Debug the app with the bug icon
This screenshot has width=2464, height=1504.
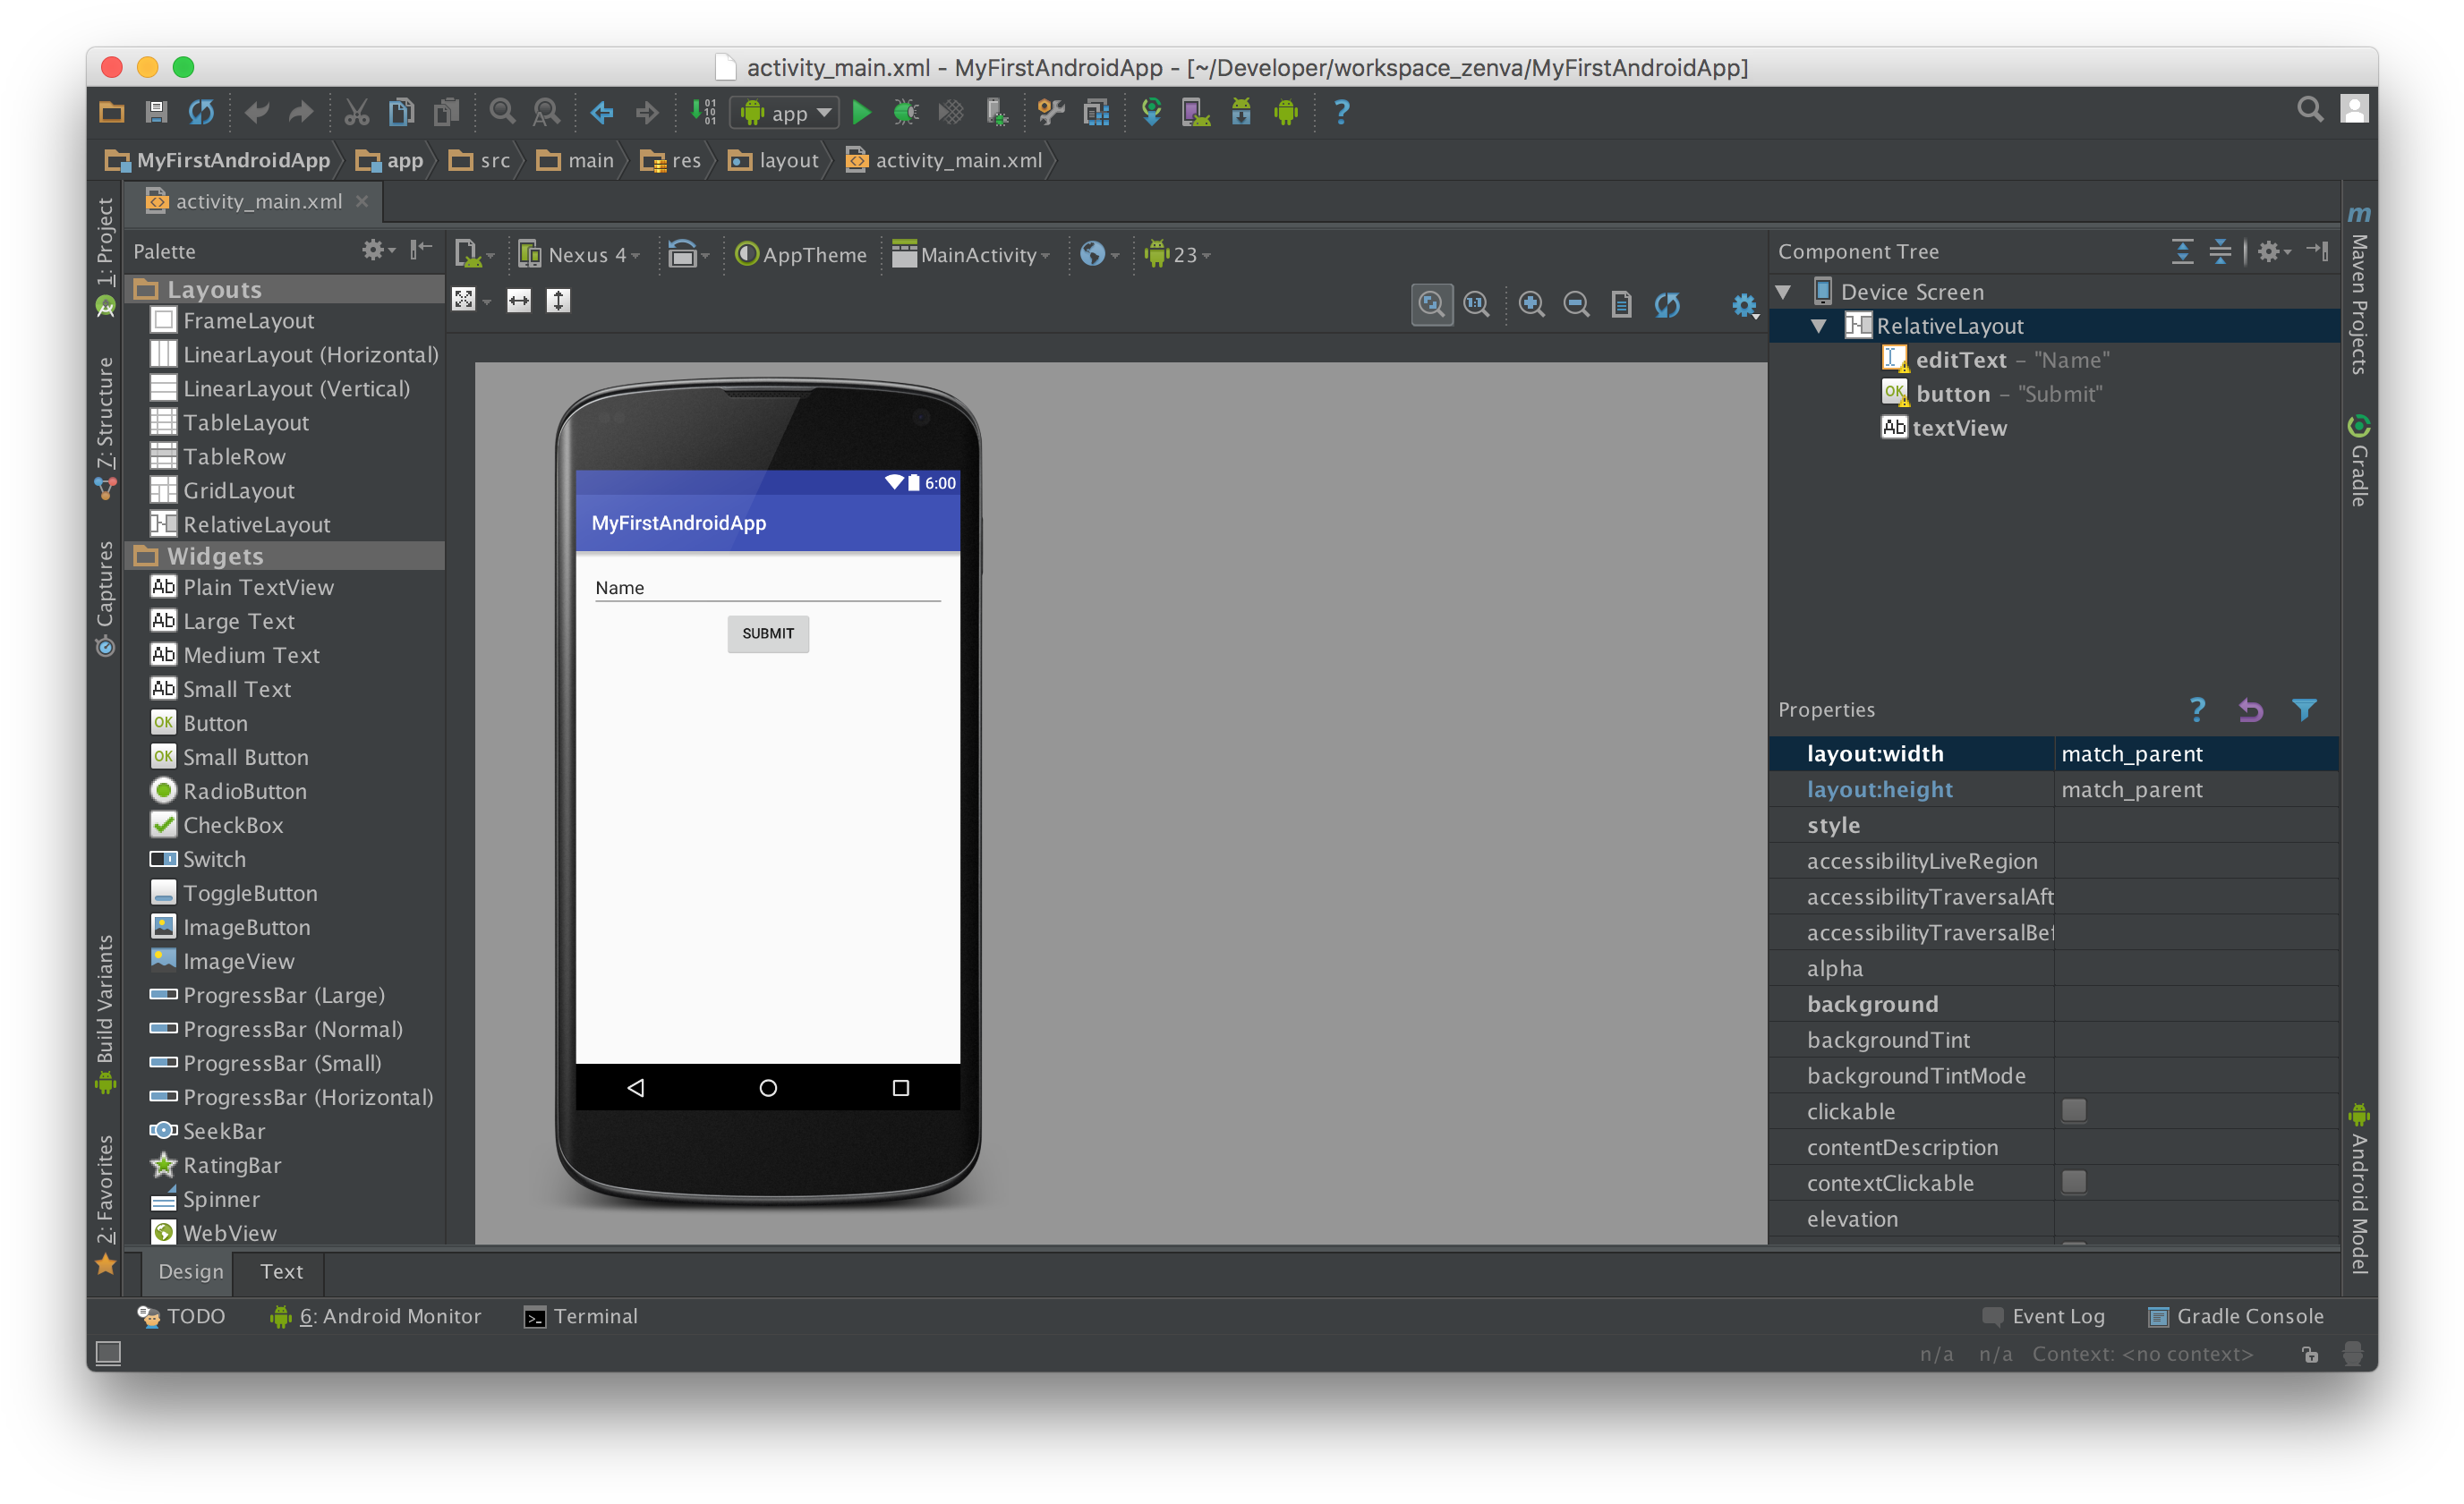[x=905, y=112]
